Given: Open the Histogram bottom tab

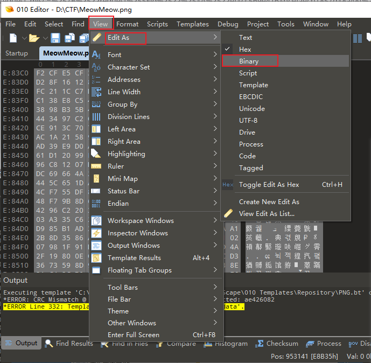Looking at the screenshot, I should [x=225, y=344].
